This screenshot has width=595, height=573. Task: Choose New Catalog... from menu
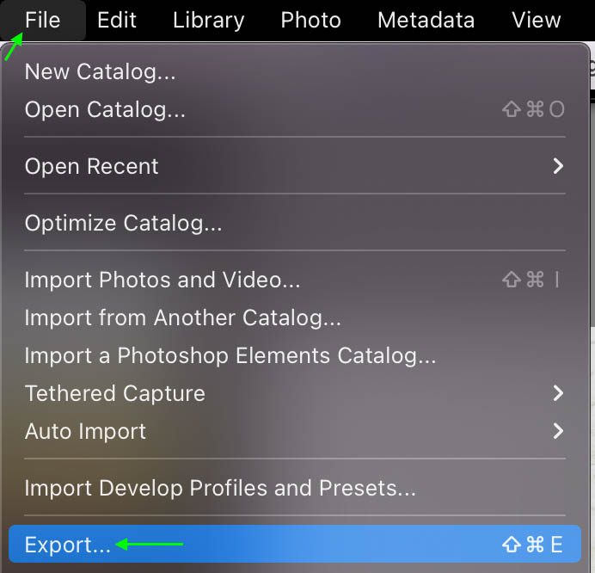click(295, 71)
